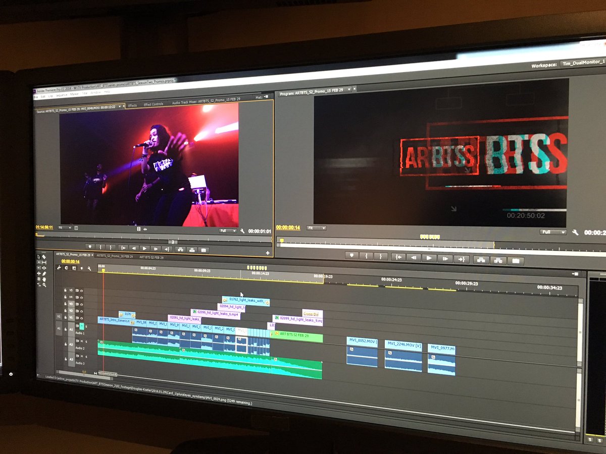Viewport: 606px width, 454px height.
Task: Open Source monitor button editor plus icon
Action: point(268,253)
